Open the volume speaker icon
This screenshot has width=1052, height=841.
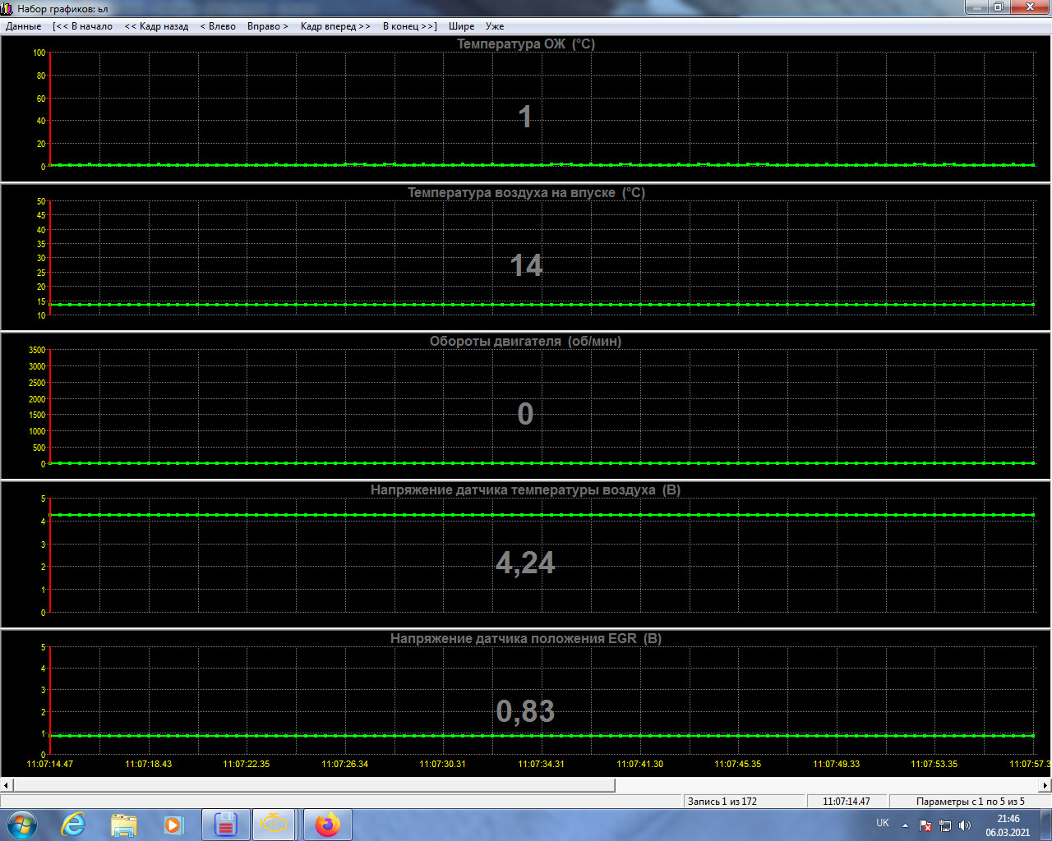965,825
